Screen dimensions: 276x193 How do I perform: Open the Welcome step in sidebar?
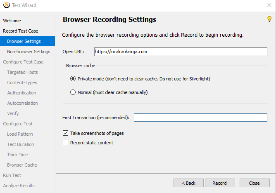[x=12, y=21]
